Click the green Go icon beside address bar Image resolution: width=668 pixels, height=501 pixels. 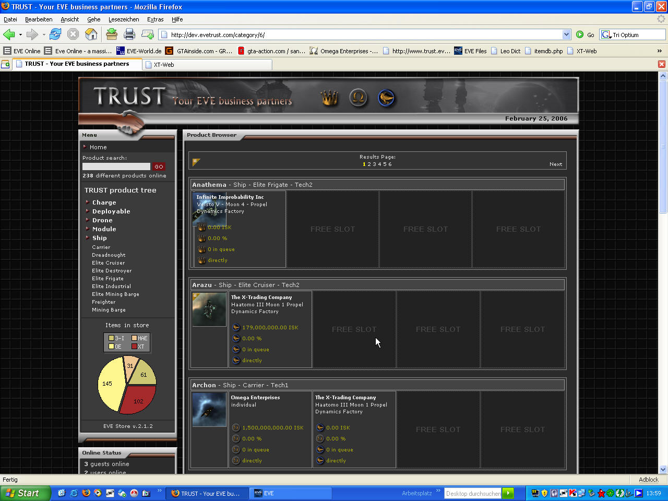point(580,34)
